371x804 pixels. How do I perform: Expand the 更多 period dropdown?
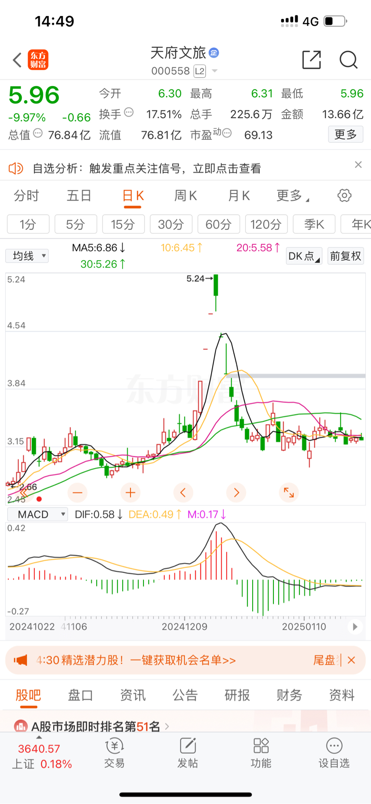click(x=293, y=195)
